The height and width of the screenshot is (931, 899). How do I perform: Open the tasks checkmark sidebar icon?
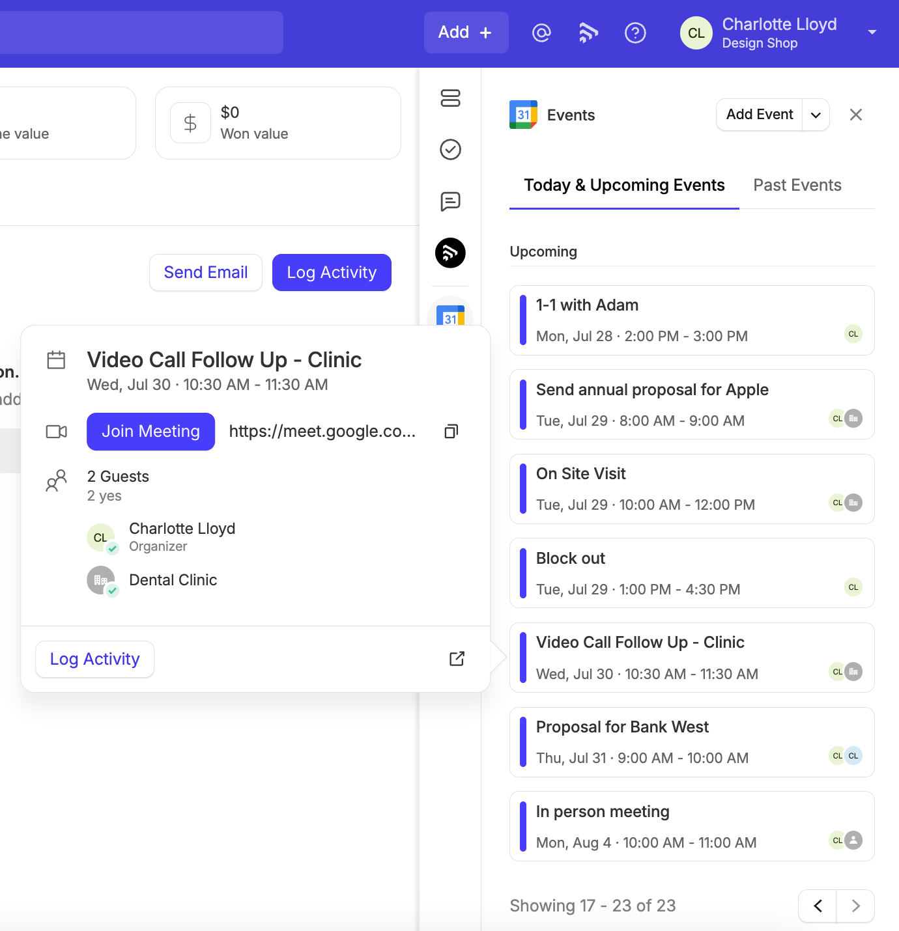click(450, 150)
